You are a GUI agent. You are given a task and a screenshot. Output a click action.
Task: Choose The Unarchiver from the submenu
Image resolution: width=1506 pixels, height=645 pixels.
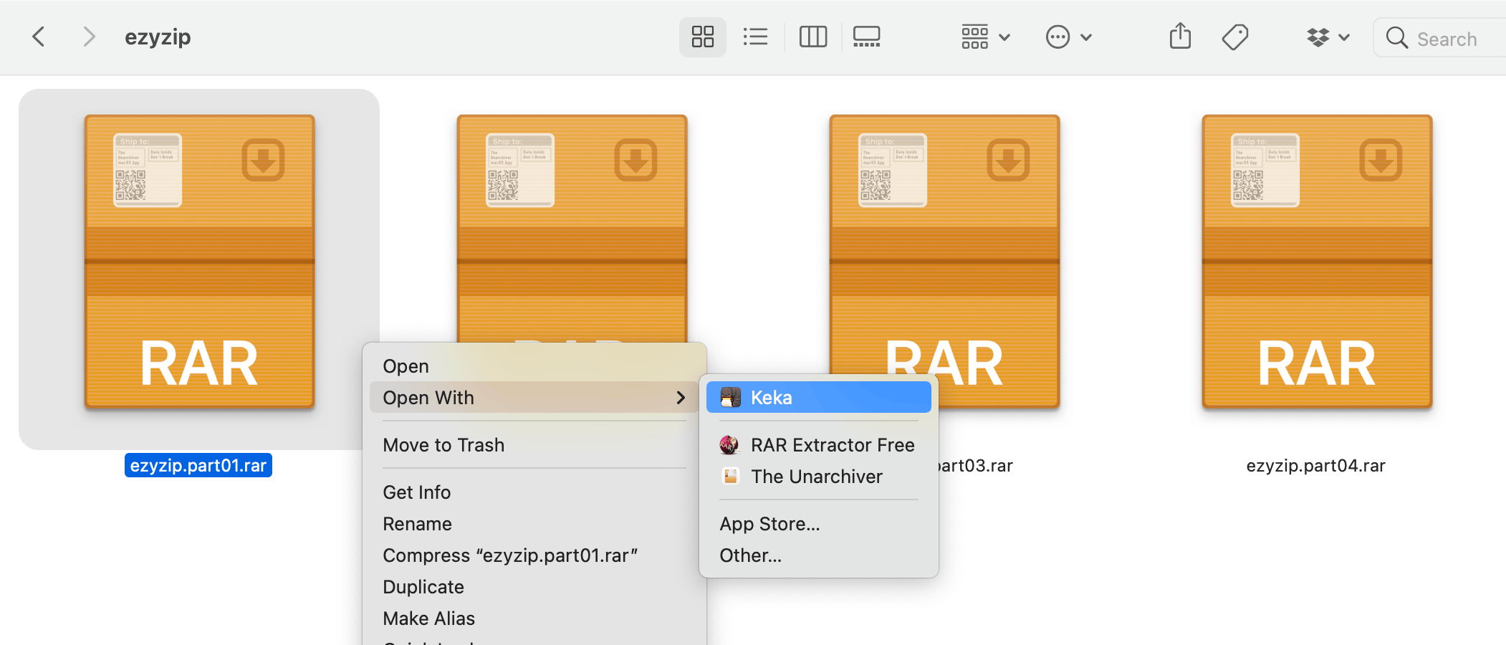[x=817, y=476]
